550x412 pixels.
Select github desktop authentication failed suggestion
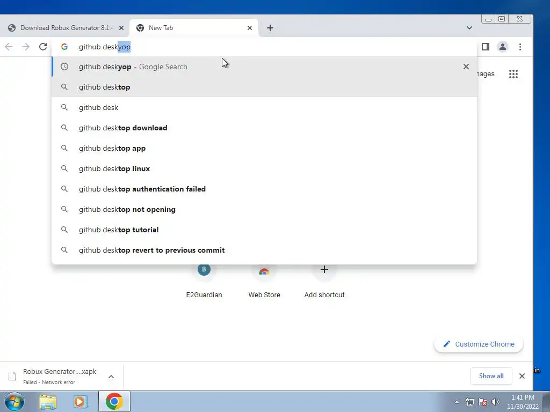click(x=264, y=189)
